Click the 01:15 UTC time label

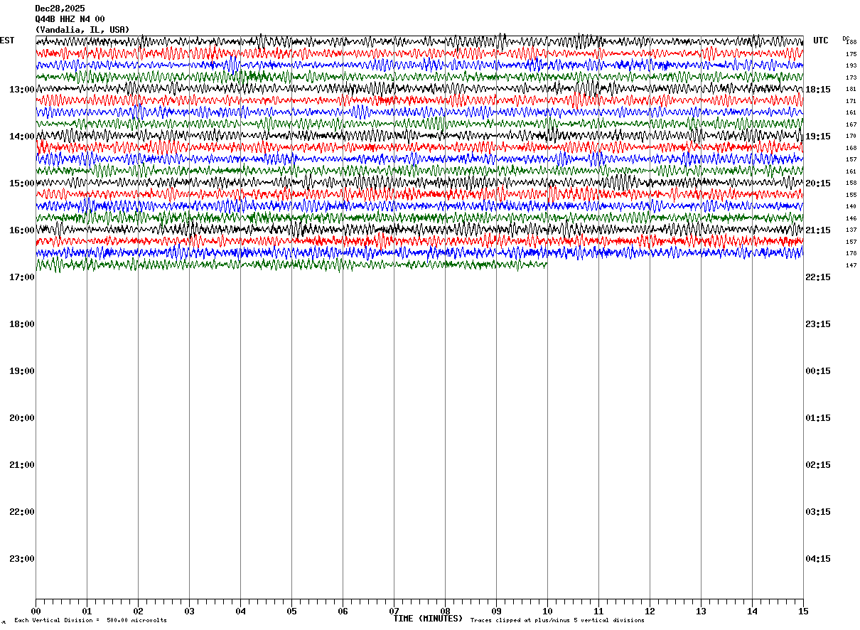[x=817, y=418]
